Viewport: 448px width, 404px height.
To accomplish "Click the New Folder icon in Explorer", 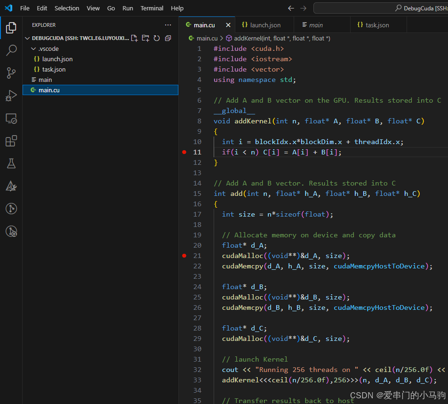I will tap(145, 38).
